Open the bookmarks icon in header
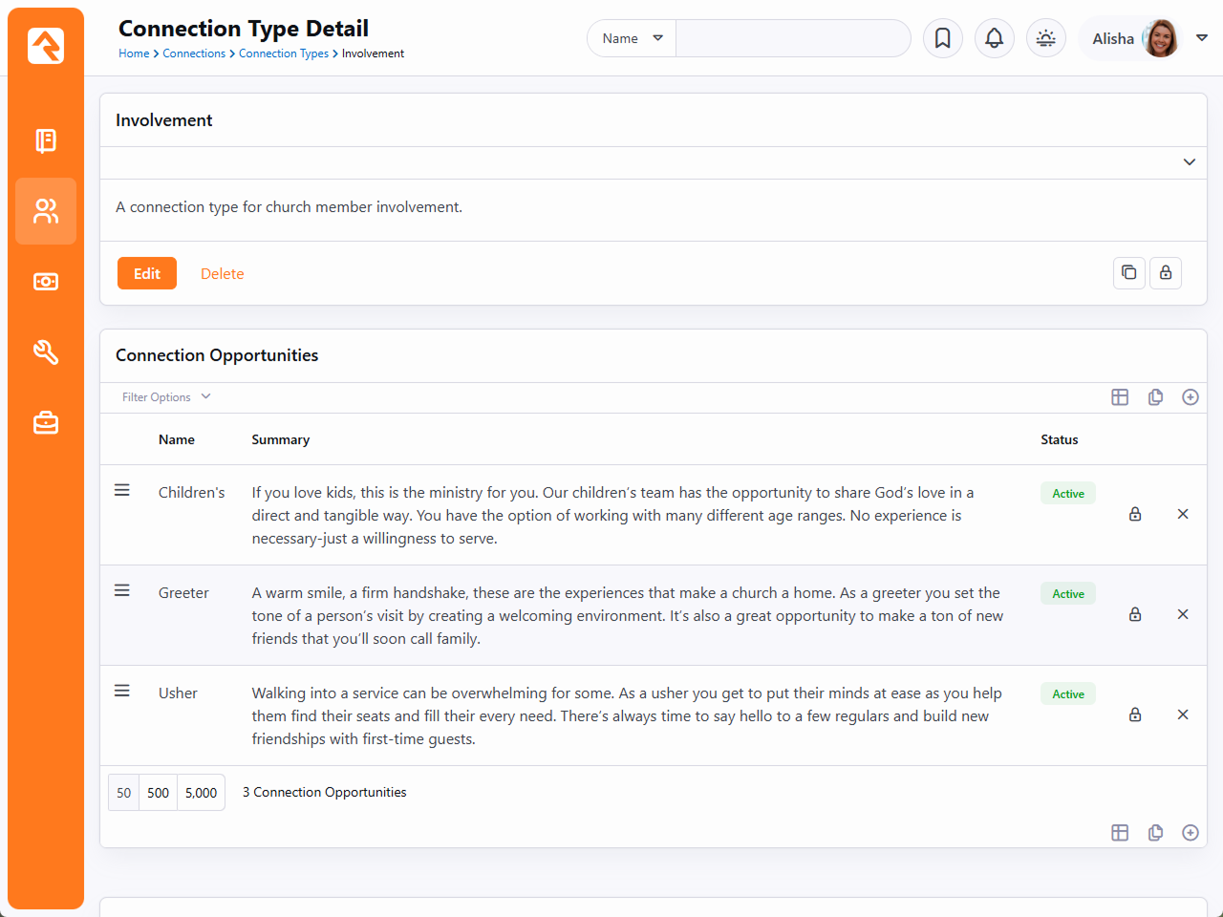Image resolution: width=1223 pixels, height=917 pixels. tap(942, 38)
